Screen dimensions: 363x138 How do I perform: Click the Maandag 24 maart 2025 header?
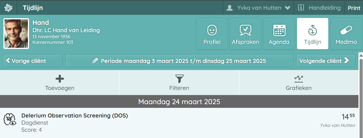pos(179,102)
